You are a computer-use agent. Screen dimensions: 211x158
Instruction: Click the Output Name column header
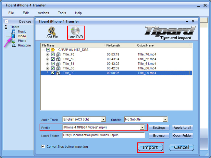point(162,45)
